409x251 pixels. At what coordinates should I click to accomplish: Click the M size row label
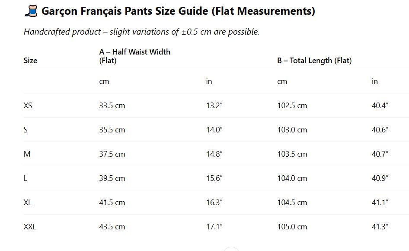coord(27,154)
